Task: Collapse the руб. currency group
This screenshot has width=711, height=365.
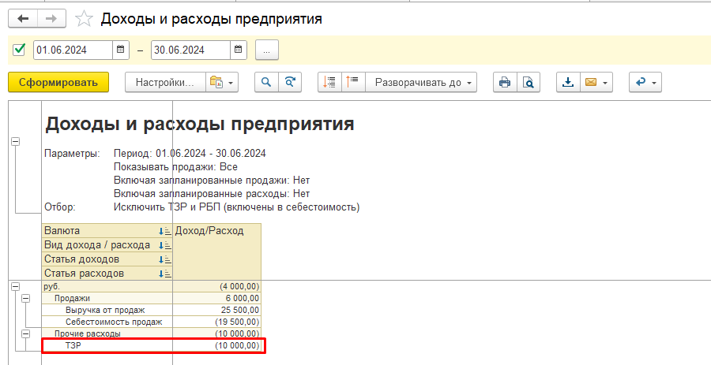Action: (x=15, y=286)
